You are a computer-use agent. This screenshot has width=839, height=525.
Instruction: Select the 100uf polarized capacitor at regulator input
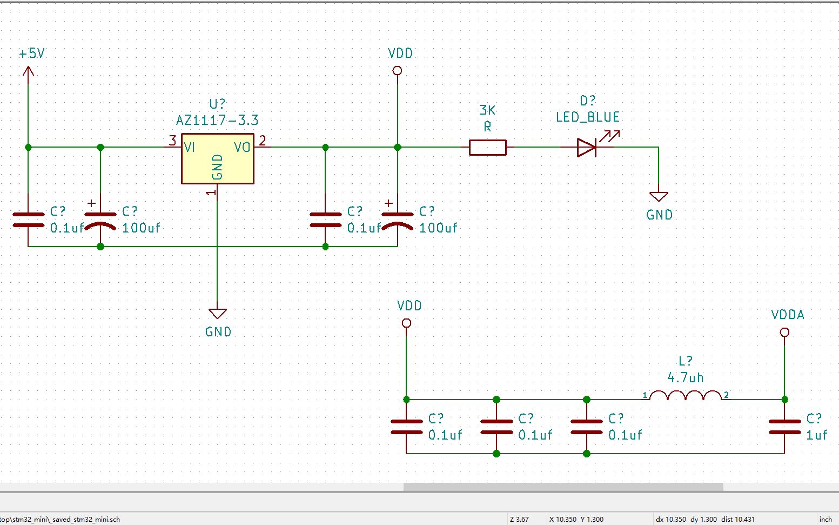pyautogui.click(x=100, y=219)
